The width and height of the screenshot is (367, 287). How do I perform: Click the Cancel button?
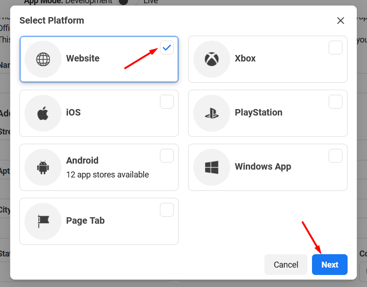coord(286,264)
